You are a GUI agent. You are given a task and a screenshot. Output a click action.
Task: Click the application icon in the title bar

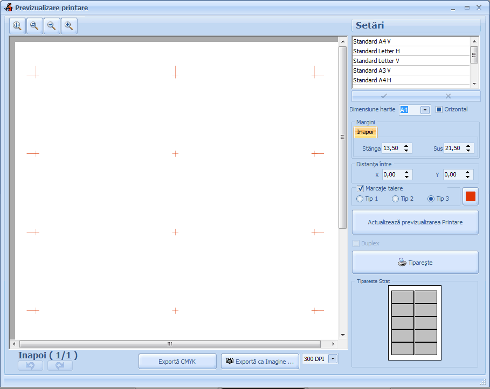click(9, 8)
